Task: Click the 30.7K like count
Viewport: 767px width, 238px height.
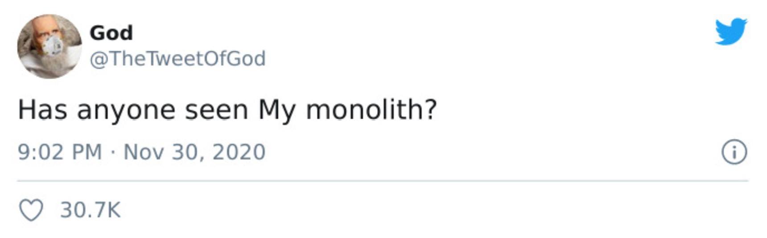Action: click(91, 210)
